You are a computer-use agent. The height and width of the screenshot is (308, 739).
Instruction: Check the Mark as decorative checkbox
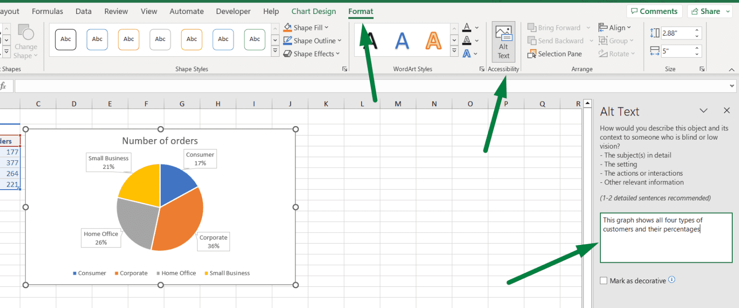coord(604,280)
